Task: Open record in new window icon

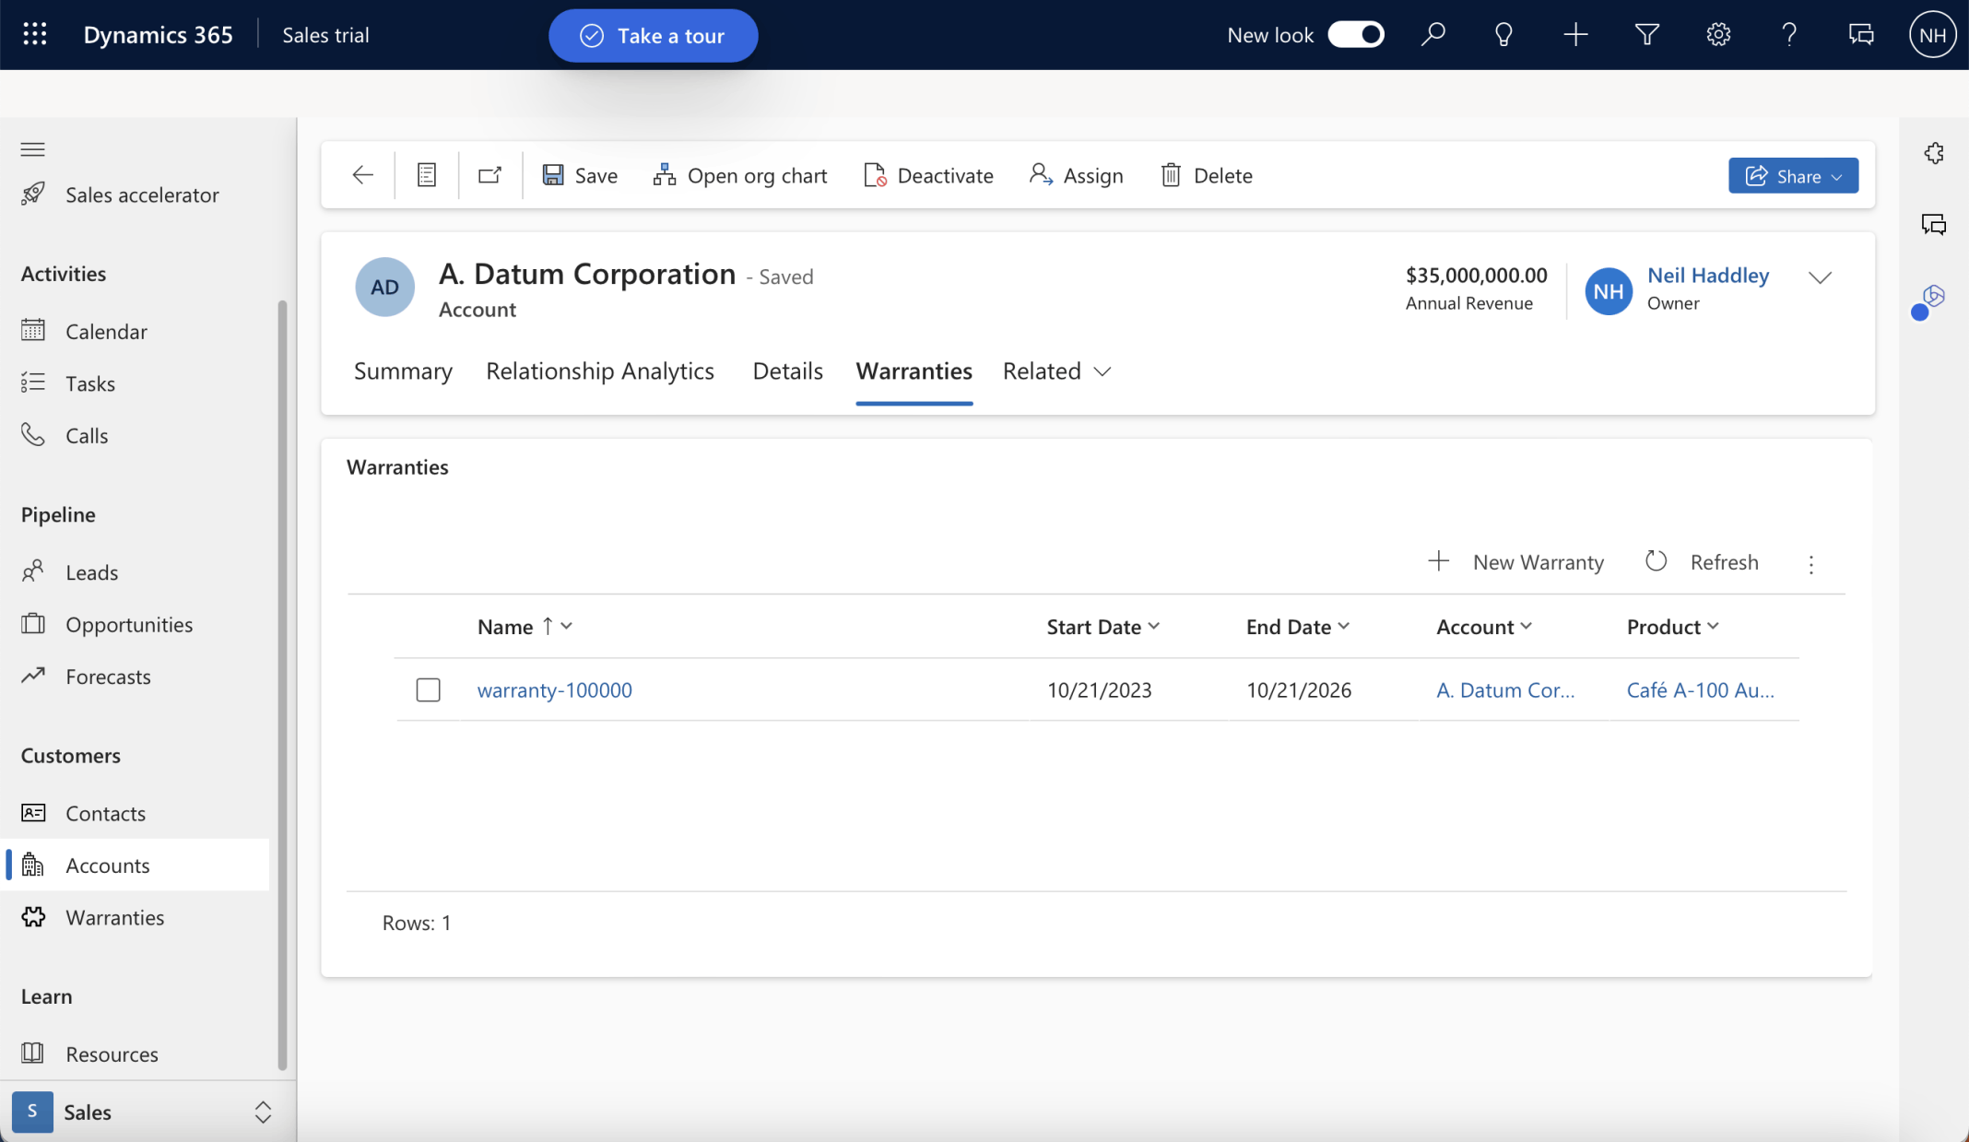Action: [x=489, y=175]
